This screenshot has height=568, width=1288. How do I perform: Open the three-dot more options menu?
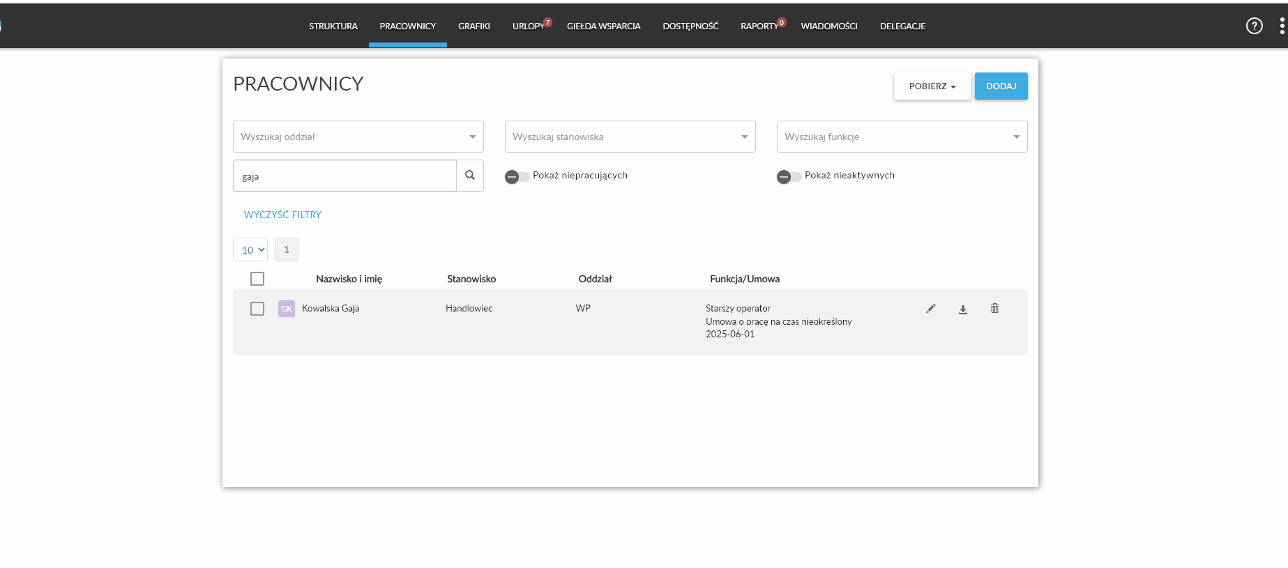pos(1282,26)
